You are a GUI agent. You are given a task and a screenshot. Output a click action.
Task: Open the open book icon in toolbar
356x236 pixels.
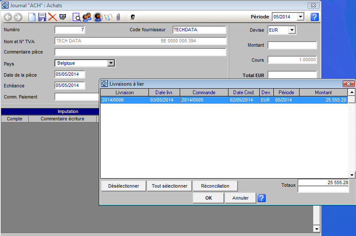[x=108, y=17]
